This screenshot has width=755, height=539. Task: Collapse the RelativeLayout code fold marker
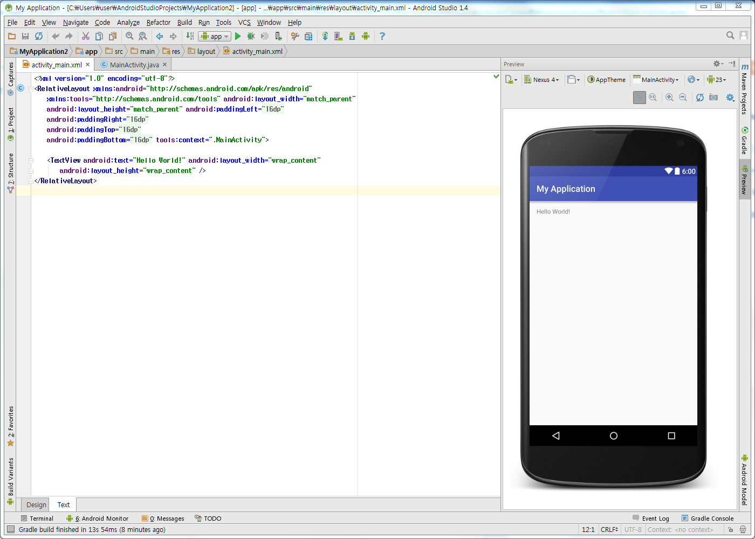tap(31, 89)
